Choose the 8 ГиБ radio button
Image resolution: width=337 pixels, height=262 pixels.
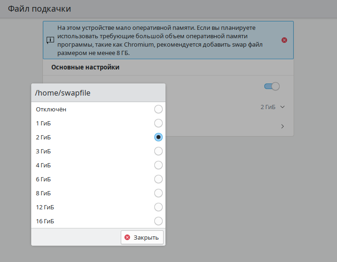(x=158, y=193)
